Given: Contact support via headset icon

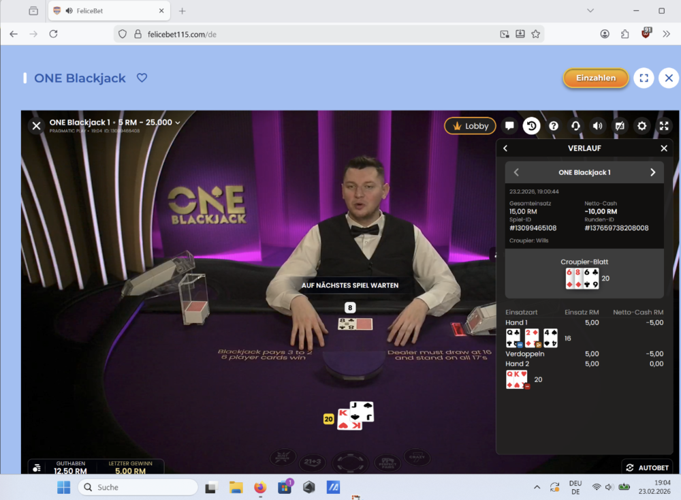Looking at the screenshot, I should tap(575, 126).
